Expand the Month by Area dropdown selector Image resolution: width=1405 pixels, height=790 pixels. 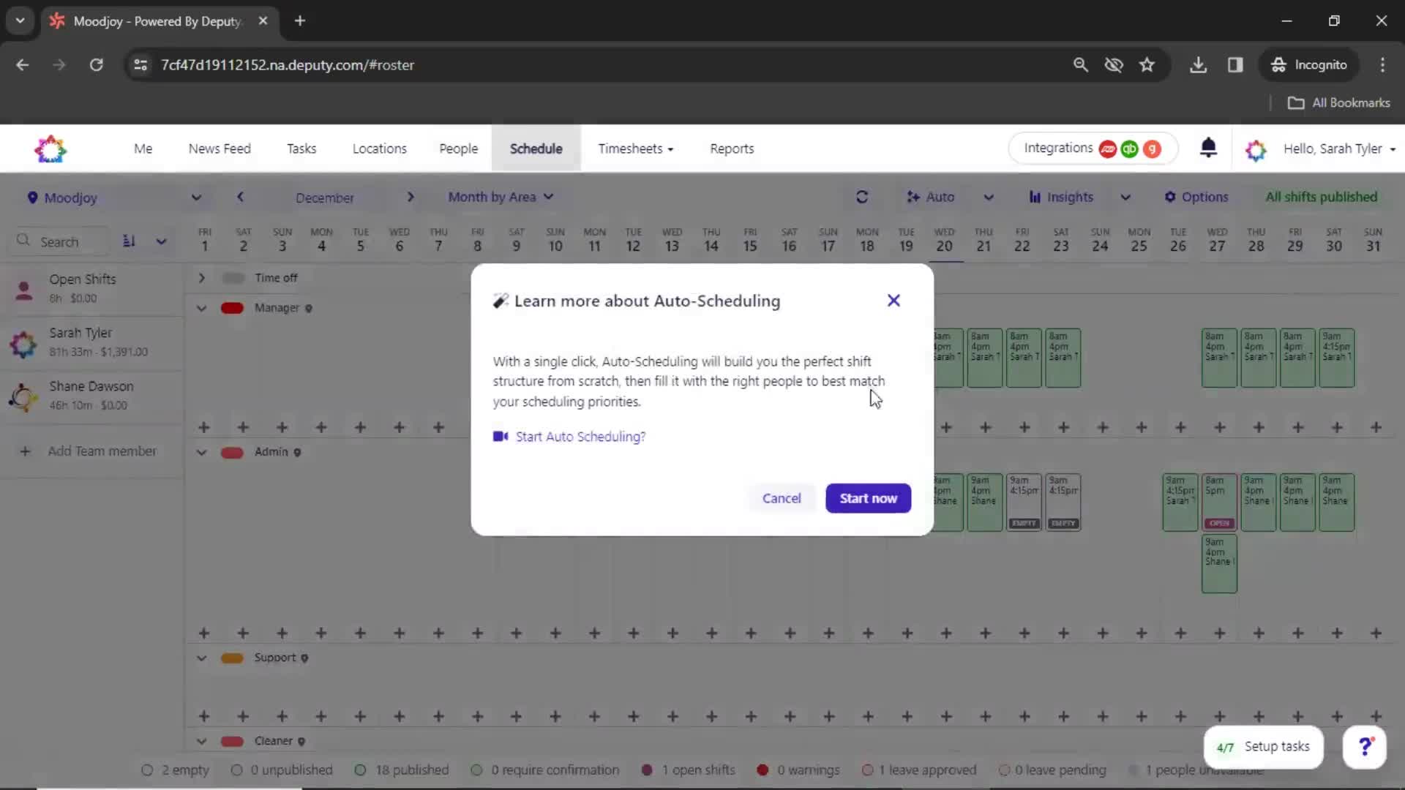499,197
